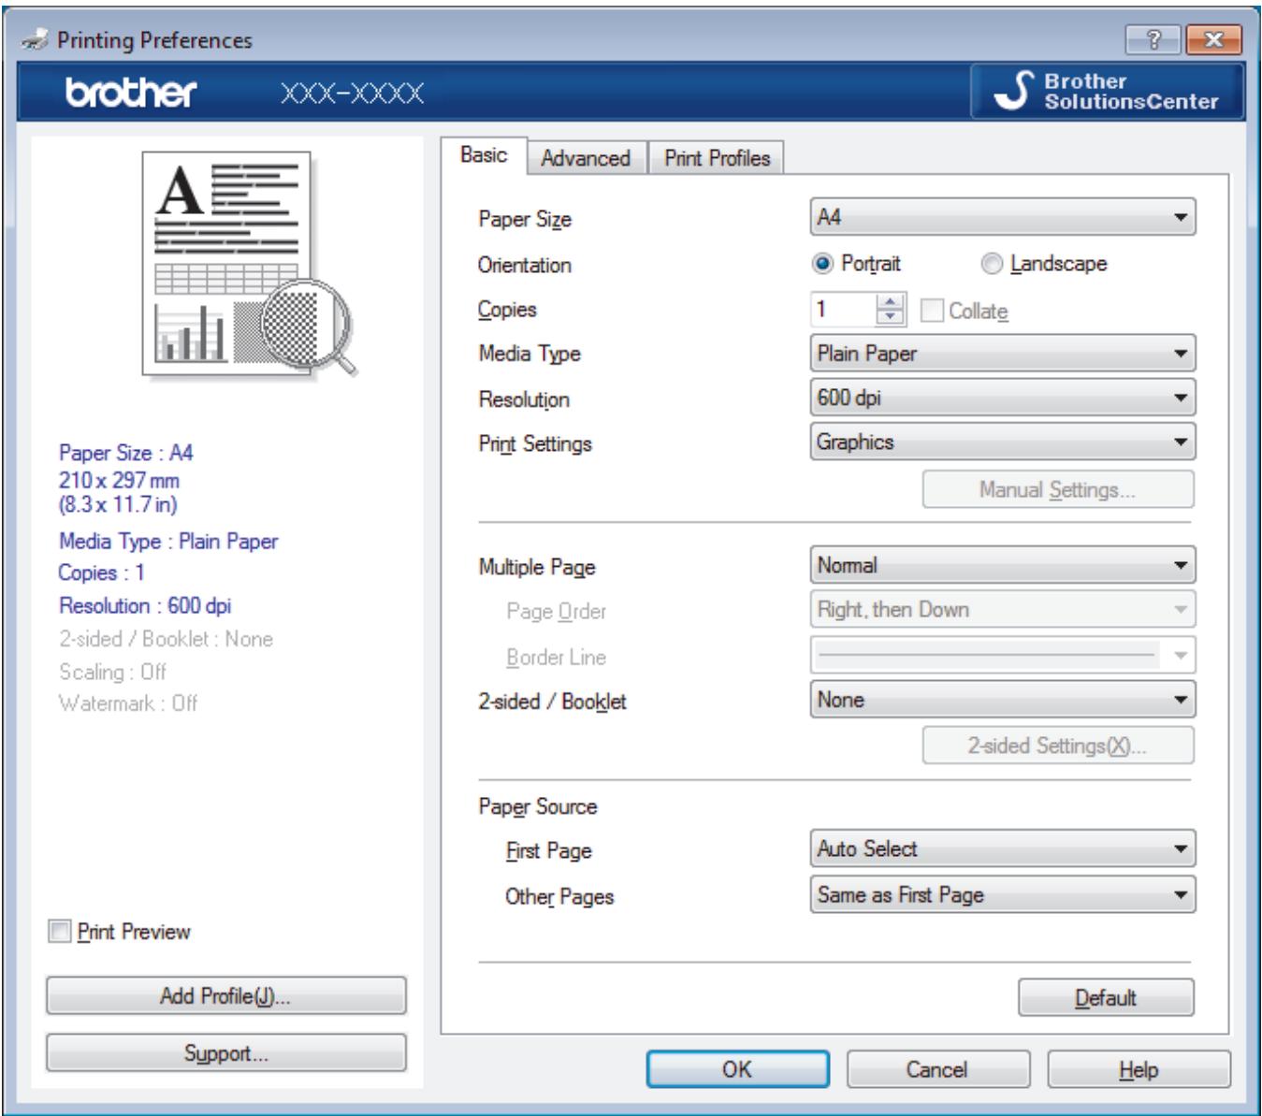Viewport: 1262px width, 1116px height.
Task: Click the Help button
Action: coord(1139,1069)
